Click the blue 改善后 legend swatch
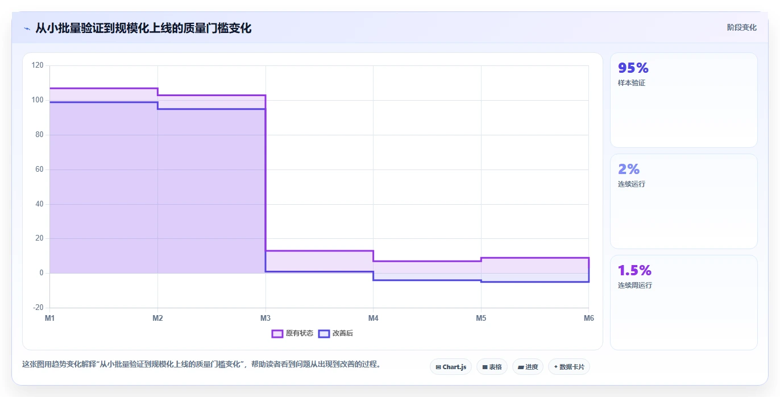Screen dimensions: 780x397 pyautogui.click(x=323, y=333)
